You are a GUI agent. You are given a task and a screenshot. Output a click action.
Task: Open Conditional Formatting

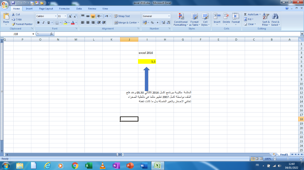[x=181, y=19]
